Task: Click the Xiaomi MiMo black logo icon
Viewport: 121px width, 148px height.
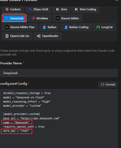Action: click(x=58, y=18)
